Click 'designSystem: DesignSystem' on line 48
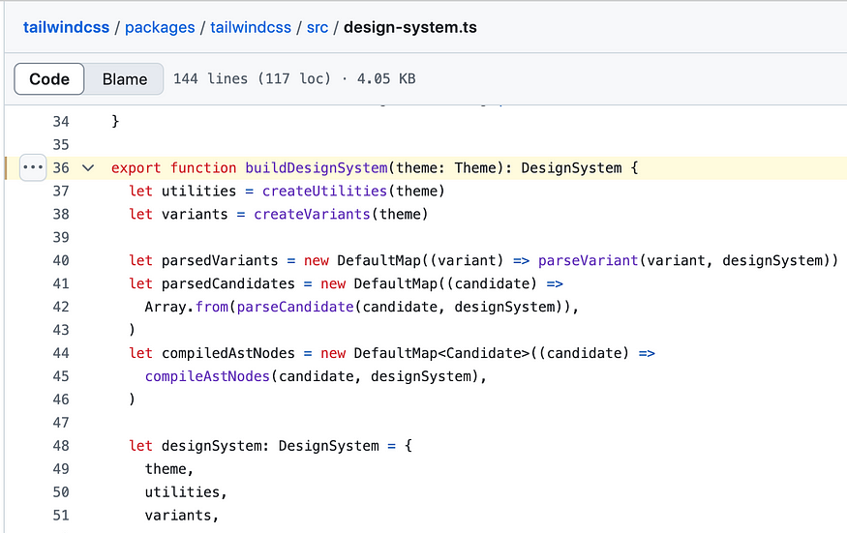This screenshot has height=533, width=847. pyautogui.click(x=270, y=446)
